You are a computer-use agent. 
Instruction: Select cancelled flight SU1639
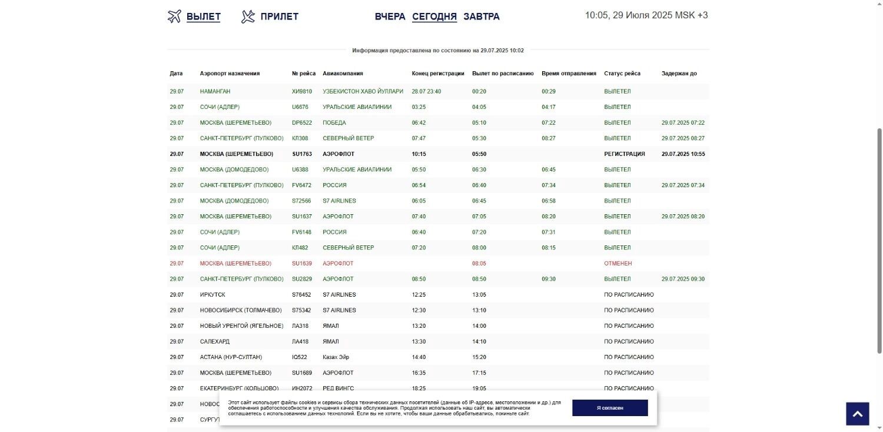(x=302, y=264)
